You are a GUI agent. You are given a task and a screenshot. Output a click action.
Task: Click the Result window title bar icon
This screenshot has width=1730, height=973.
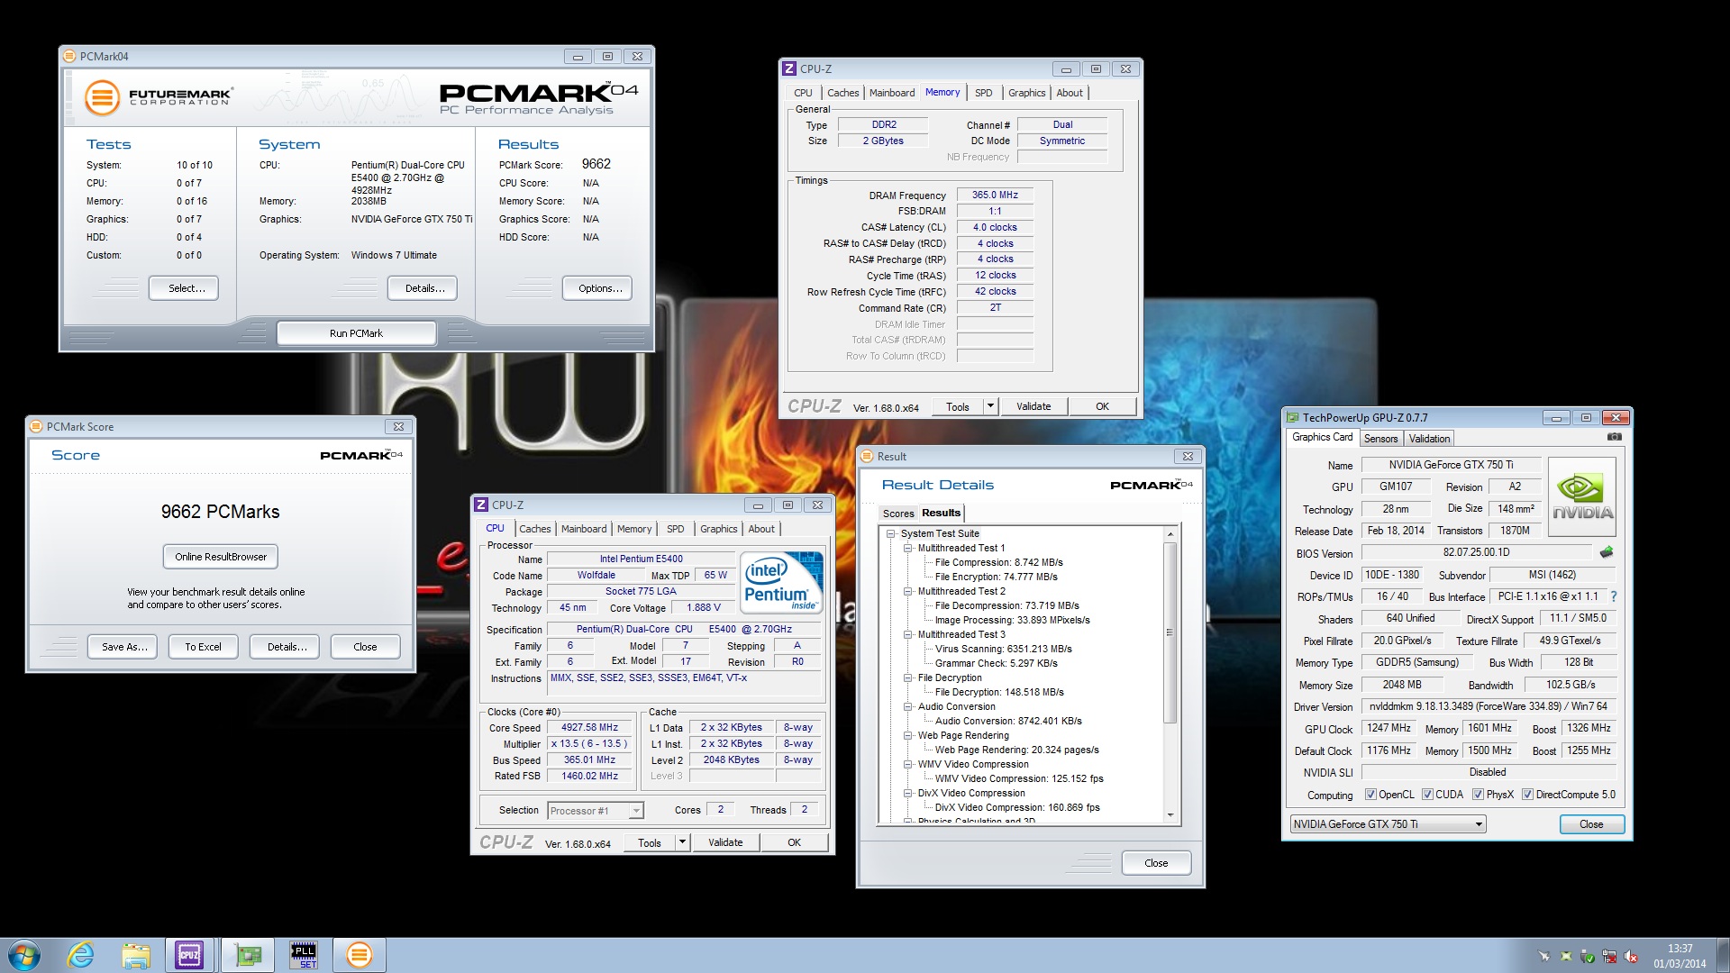point(867,456)
